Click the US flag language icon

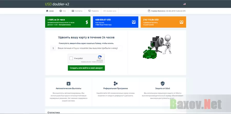pyautogui.click(x=184, y=4)
